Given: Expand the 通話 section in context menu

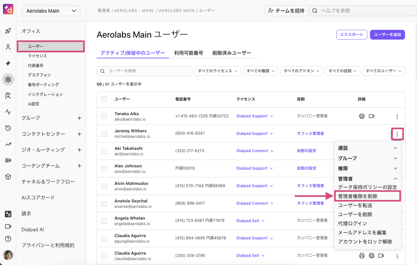Looking at the screenshot, I should [x=367, y=148].
